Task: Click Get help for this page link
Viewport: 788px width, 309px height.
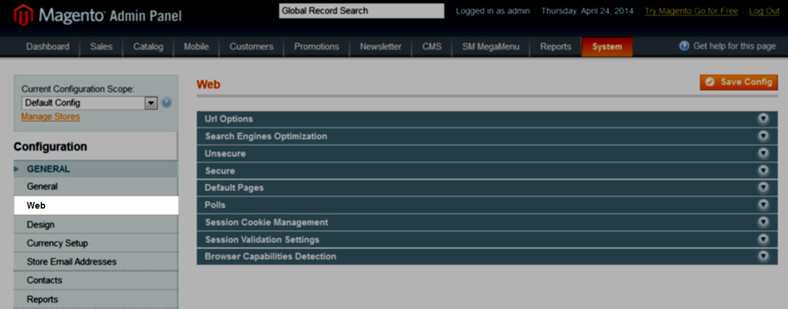Action: (734, 46)
